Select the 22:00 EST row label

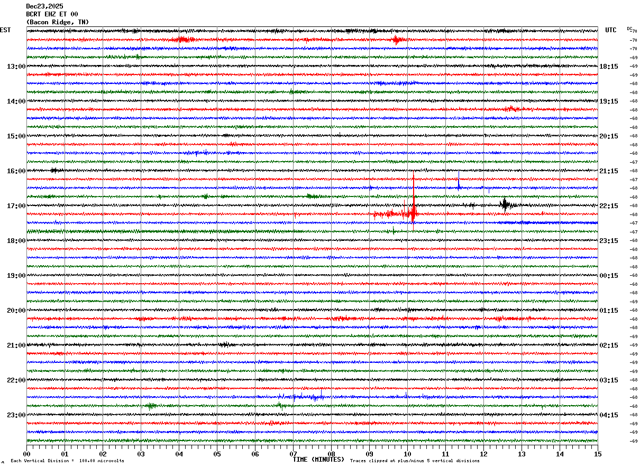(x=16, y=380)
